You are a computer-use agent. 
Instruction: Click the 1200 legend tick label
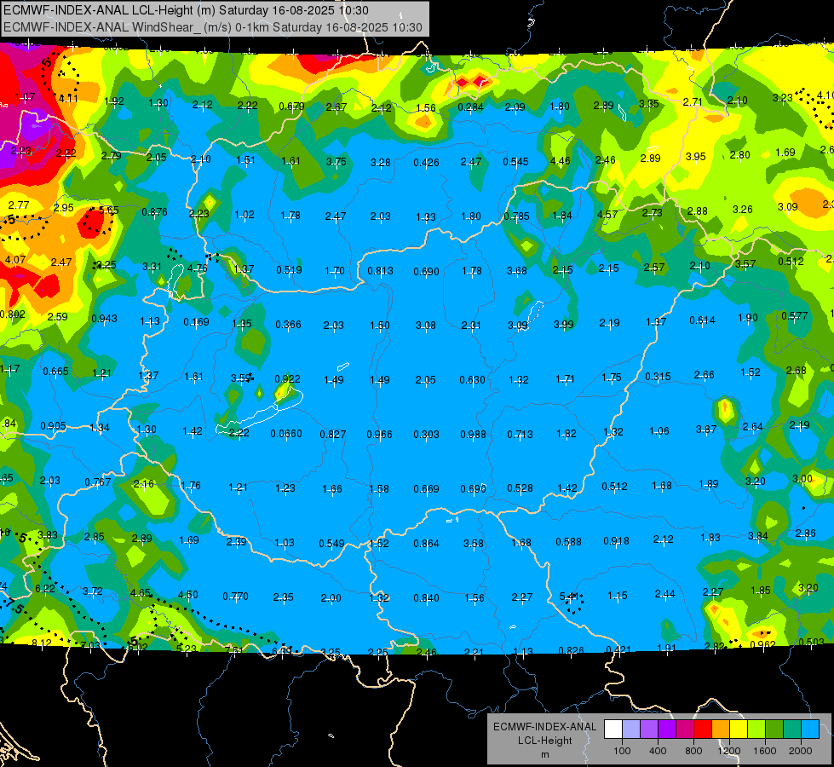728,751
